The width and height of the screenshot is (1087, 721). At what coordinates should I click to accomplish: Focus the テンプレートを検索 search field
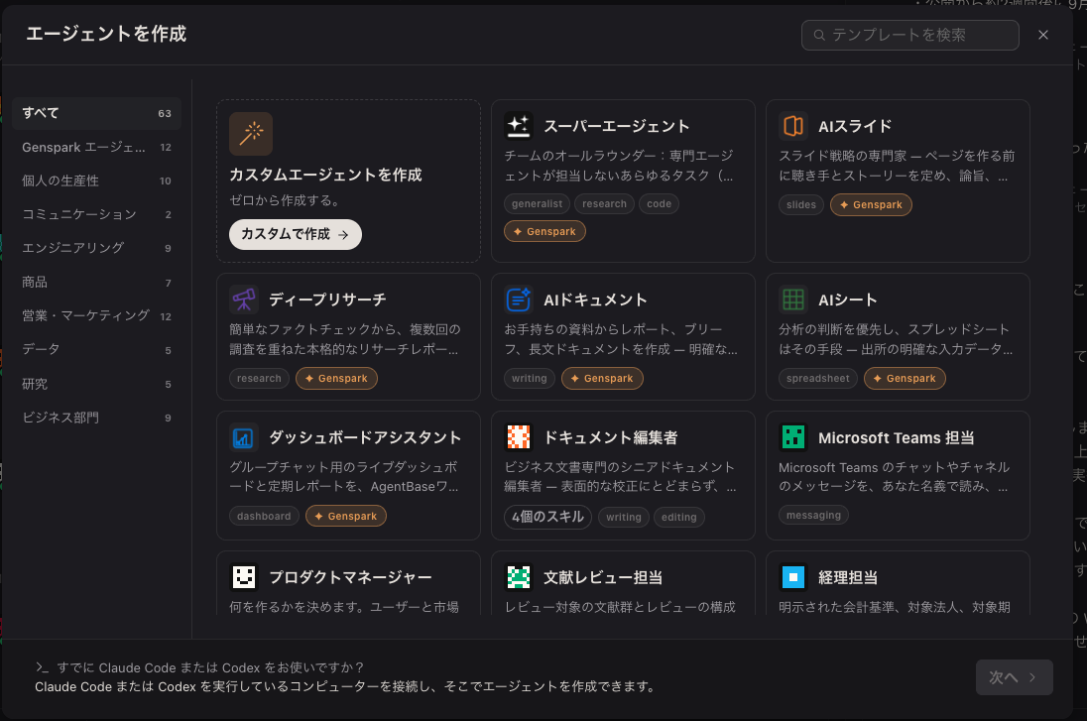tap(910, 35)
